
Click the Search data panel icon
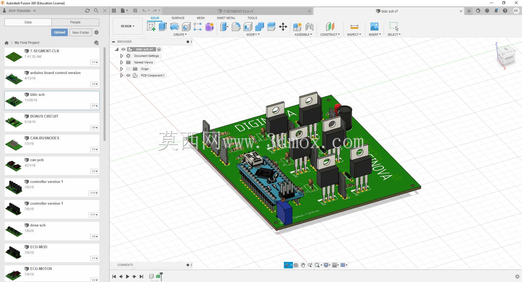[x=96, y=11]
